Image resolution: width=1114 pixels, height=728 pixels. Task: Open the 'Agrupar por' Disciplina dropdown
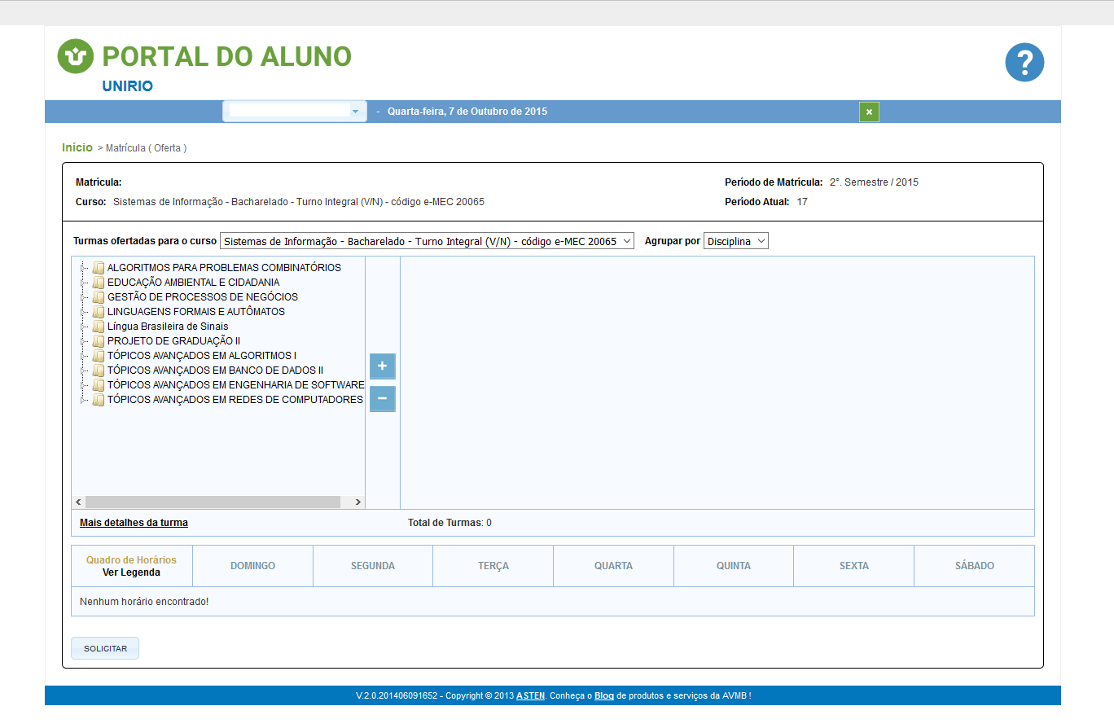click(x=736, y=240)
